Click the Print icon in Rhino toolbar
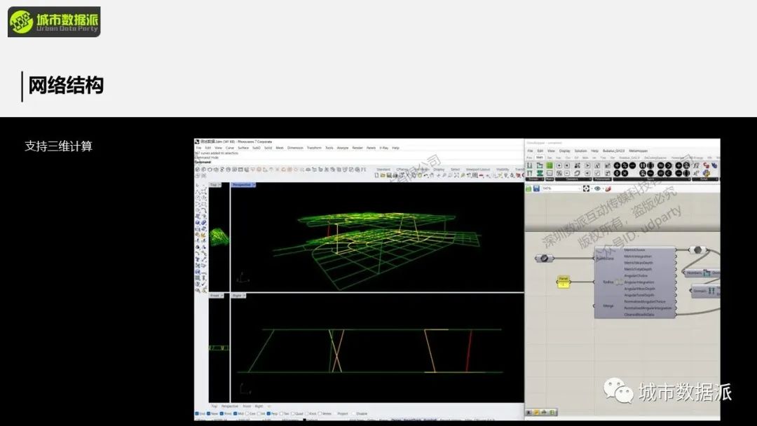 pyautogui.click(x=395, y=176)
